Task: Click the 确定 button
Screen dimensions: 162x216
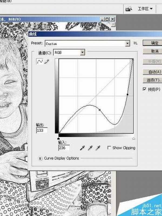Action: pos(153,43)
